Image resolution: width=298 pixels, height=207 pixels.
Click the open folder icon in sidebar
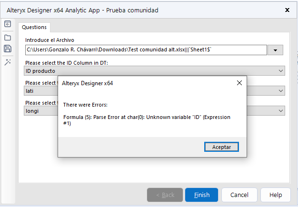click(x=8, y=37)
